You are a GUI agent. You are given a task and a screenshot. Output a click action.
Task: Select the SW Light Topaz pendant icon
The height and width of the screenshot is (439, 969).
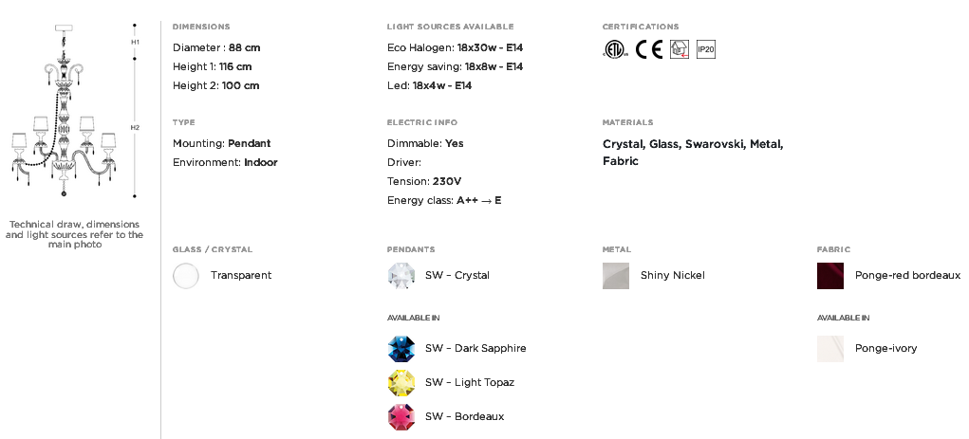click(401, 383)
